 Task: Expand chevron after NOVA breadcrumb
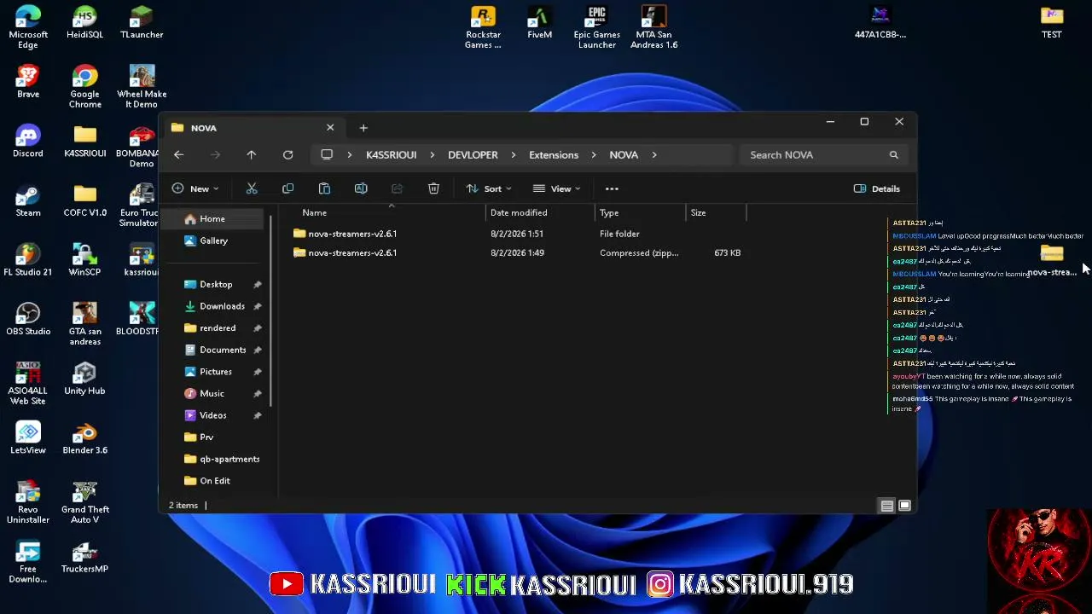(x=654, y=155)
